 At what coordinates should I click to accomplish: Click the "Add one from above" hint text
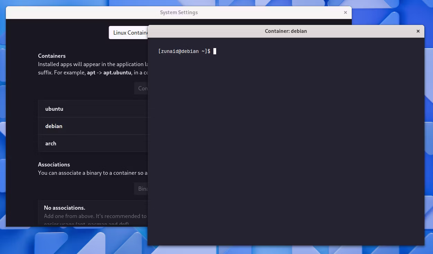point(95,216)
